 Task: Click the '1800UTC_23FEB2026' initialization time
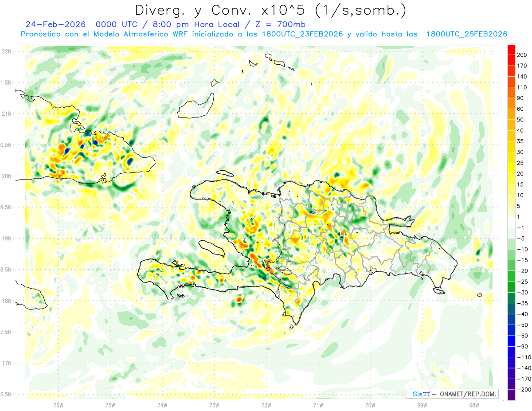click(x=302, y=34)
